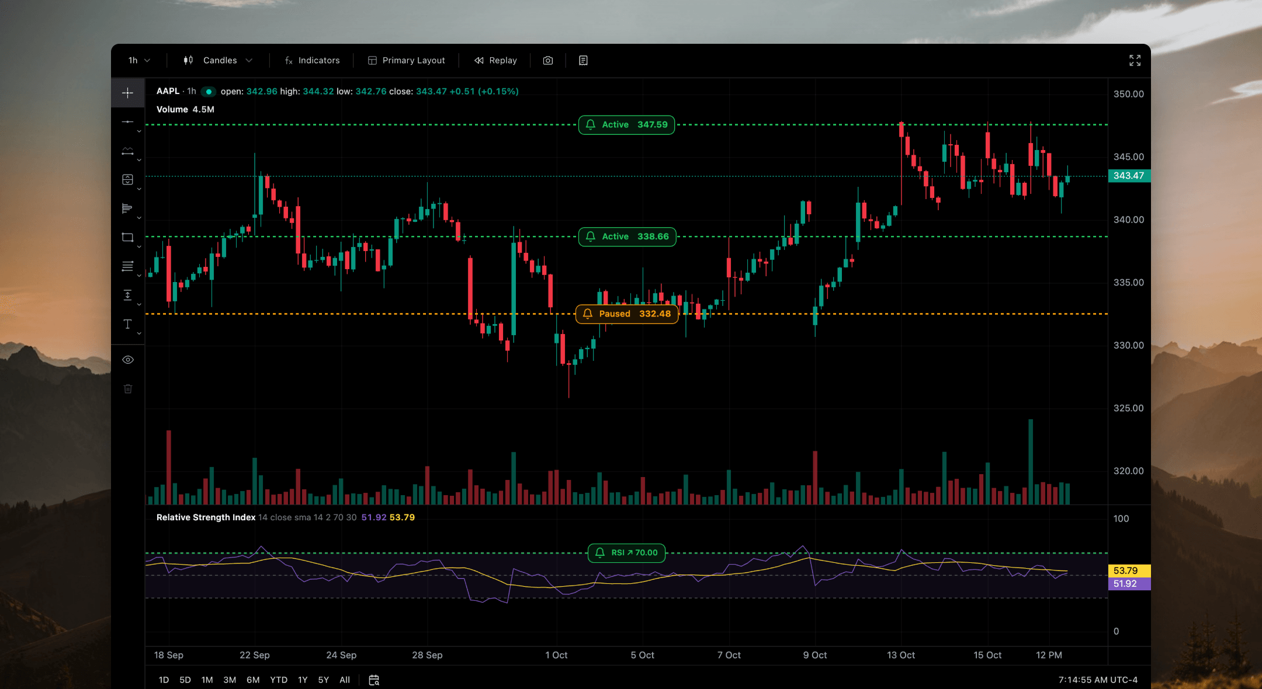
Task: Open the notes document icon
Action: point(583,60)
